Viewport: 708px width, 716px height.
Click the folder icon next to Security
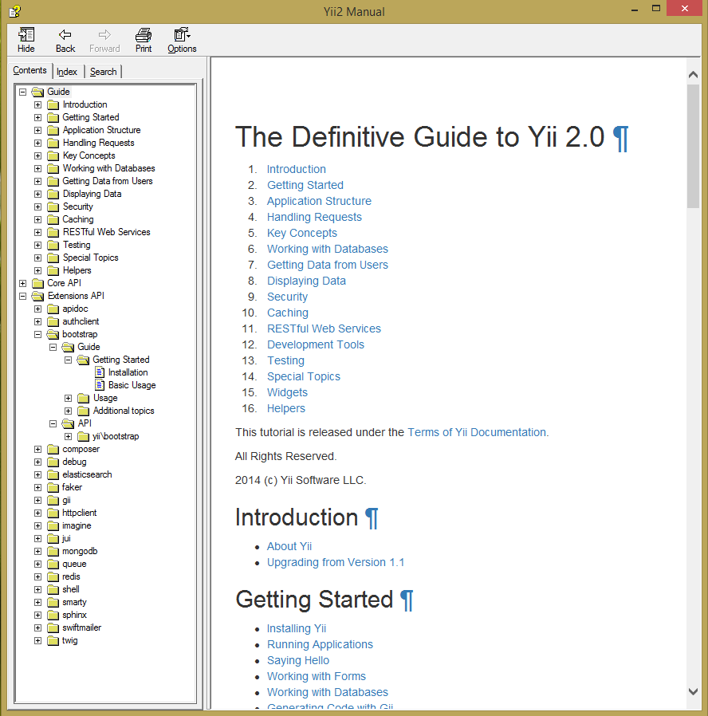point(53,207)
